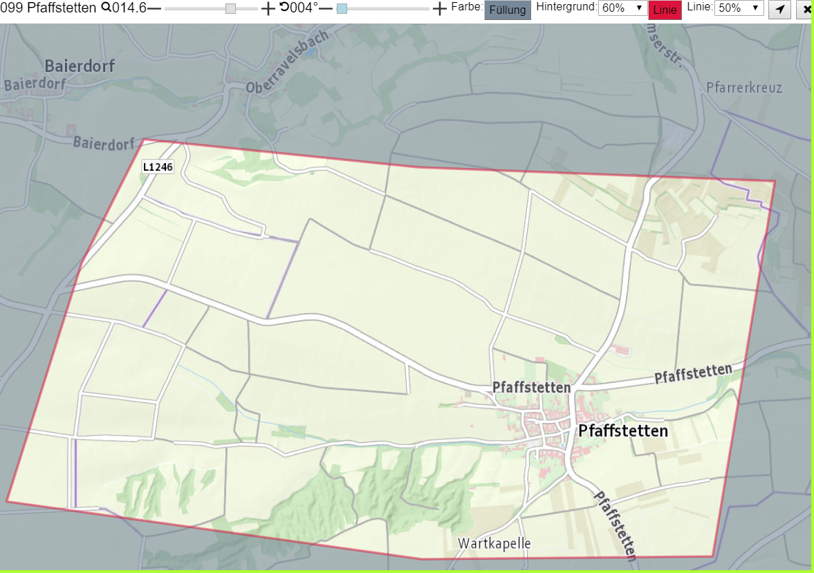The width and height of the screenshot is (814, 573).
Task: Click the red Linie color button
Action: [665, 10]
